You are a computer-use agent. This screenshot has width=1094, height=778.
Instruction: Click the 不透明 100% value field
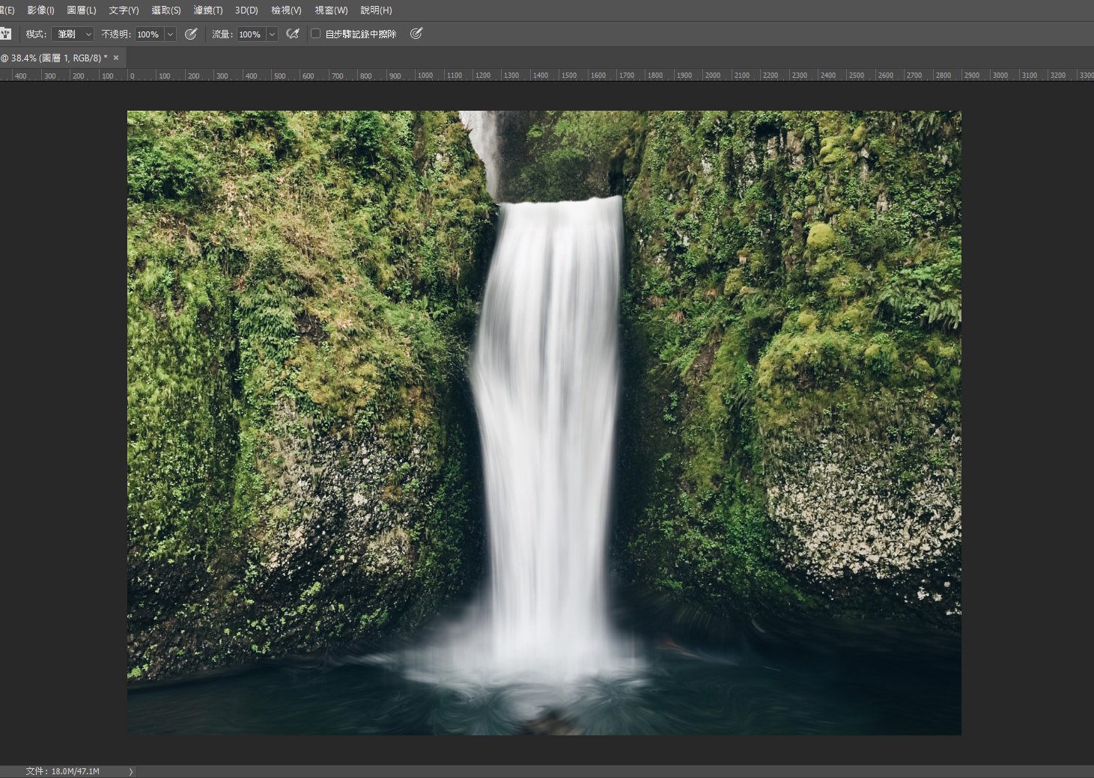tap(149, 34)
